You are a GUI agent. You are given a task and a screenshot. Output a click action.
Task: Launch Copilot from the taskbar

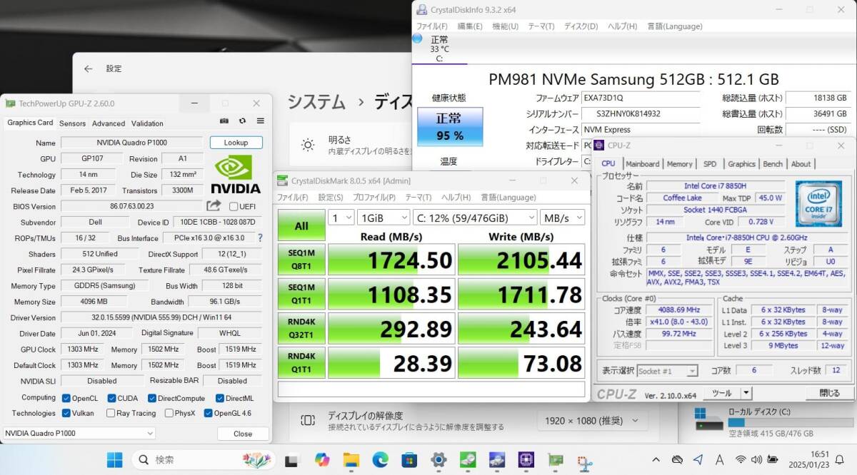(321, 459)
